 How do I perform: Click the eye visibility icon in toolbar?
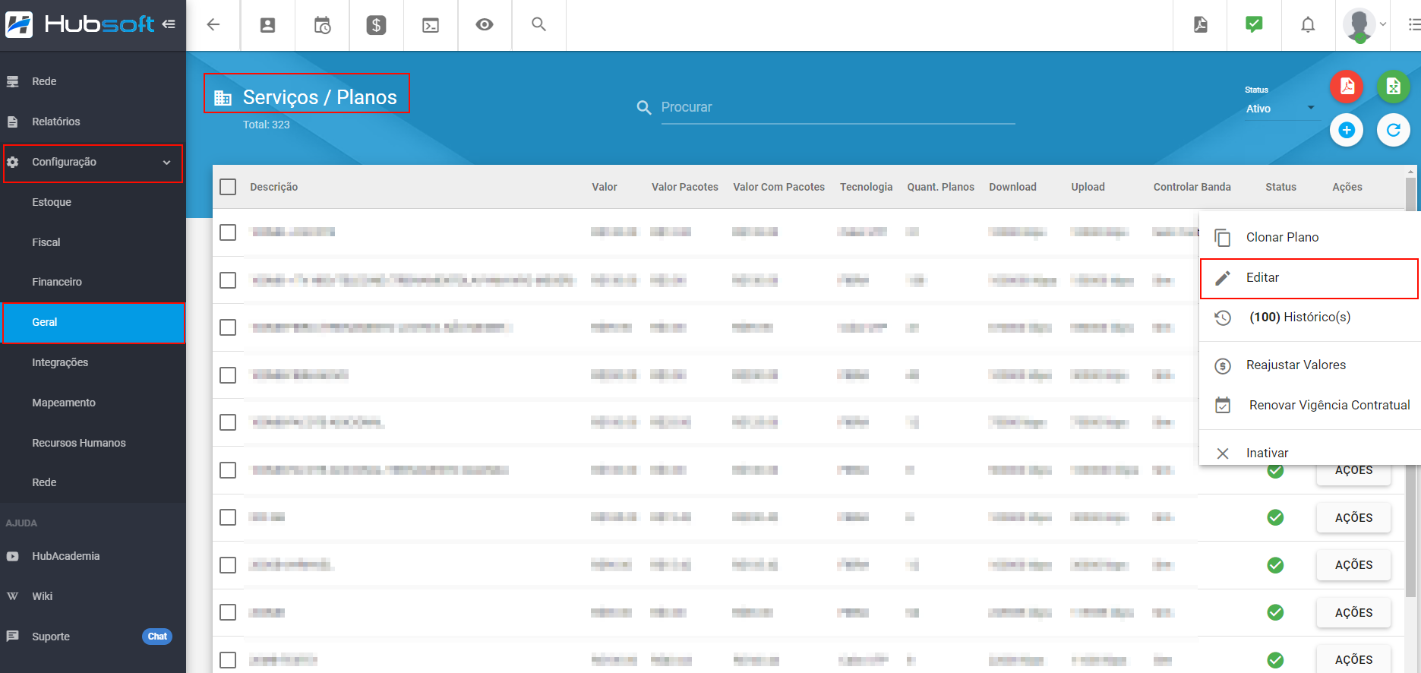tap(485, 25)
